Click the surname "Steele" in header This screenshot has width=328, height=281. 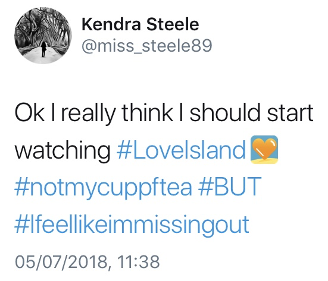pos(173,24)
